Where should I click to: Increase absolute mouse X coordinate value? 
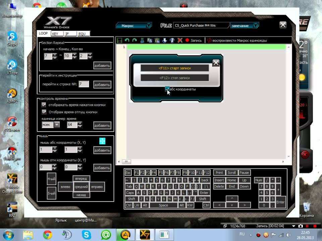point(55,148)
